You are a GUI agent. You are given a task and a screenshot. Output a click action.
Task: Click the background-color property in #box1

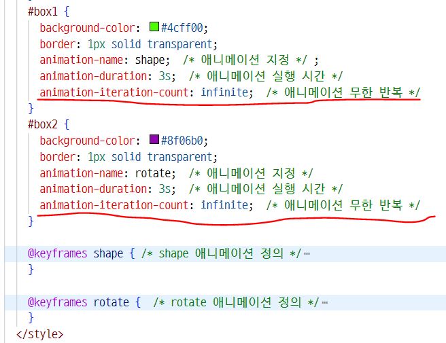(x=87, y=28)
